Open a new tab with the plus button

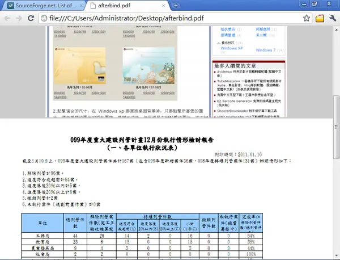(176, 6)
